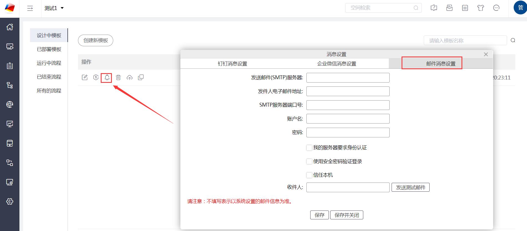Screen dimensions: 527x231
Task: Click the 请输入模板名称 search field
Action: point(465,40)
